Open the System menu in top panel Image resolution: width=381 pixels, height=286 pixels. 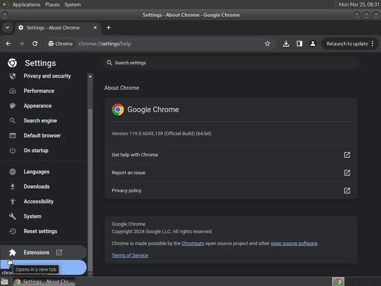(x=73, y=4)
